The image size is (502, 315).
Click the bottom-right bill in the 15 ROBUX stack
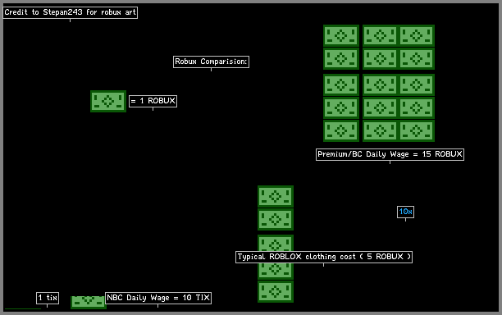[417, 130]
